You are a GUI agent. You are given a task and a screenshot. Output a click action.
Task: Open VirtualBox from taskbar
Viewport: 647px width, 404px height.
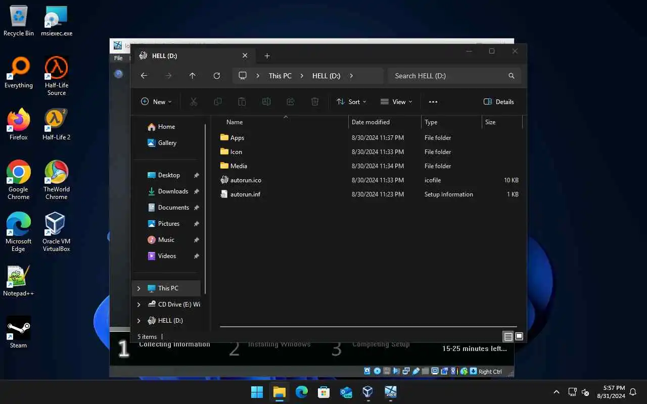(368, 392)
